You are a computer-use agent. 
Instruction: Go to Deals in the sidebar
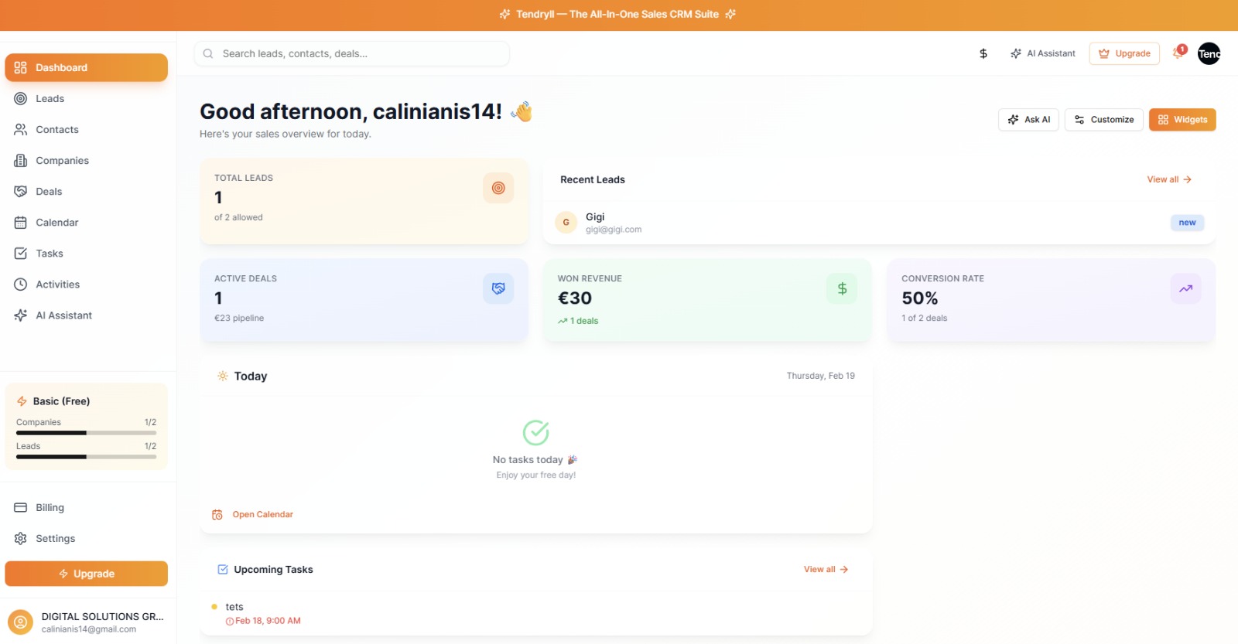coord(49,192)
